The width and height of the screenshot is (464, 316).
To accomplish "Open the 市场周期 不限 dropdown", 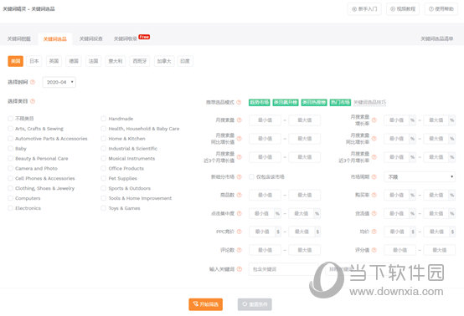I will click(420, 177).
